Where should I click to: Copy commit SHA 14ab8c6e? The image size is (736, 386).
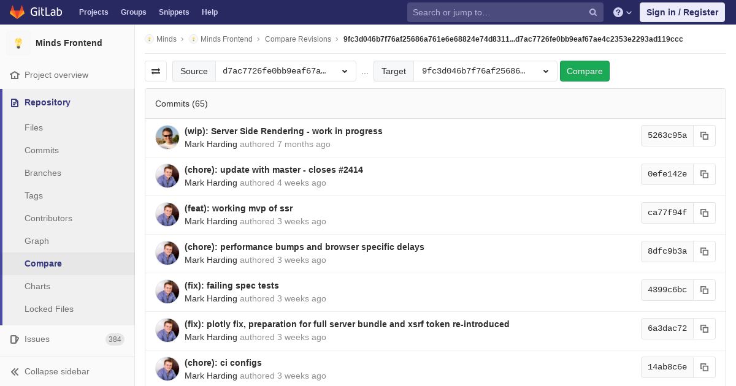pyautogui.click(x=704, y=367)
